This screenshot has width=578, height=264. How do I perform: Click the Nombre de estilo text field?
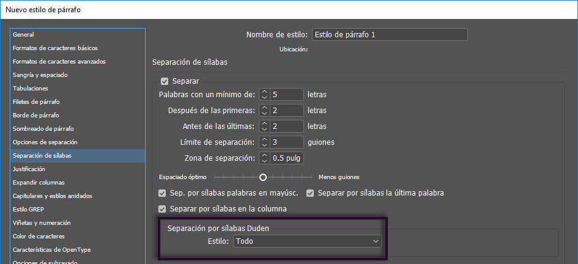coord(390,35)
